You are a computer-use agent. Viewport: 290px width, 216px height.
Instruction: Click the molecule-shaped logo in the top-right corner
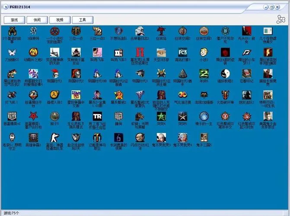[x=281, y=19]
